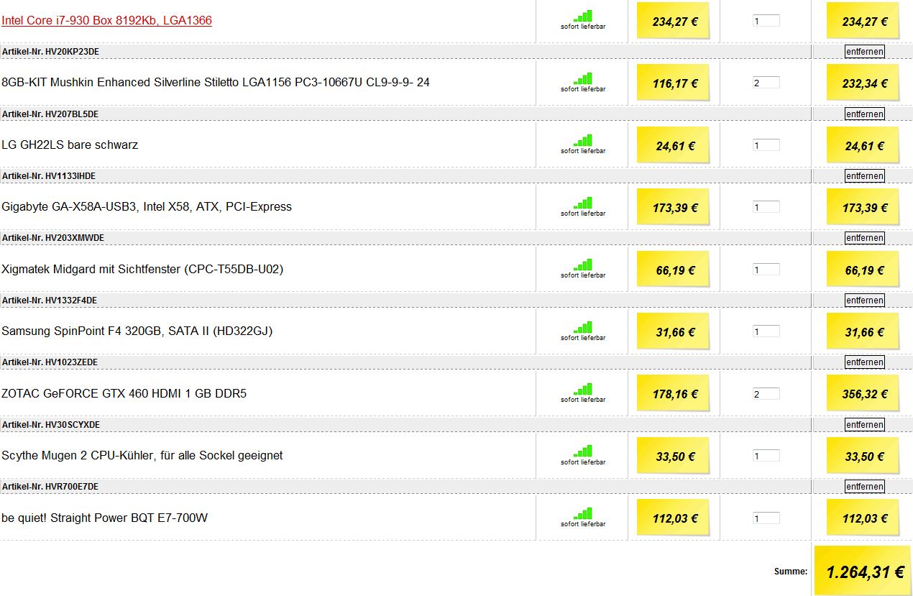The image size is (913, 596).
Task: Edit quantity field for be quiet! Straight Power
Action: click(766, 518)
